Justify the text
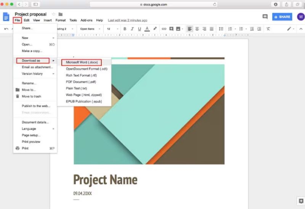This screenshot has width=305, height=209. (212, 29)
